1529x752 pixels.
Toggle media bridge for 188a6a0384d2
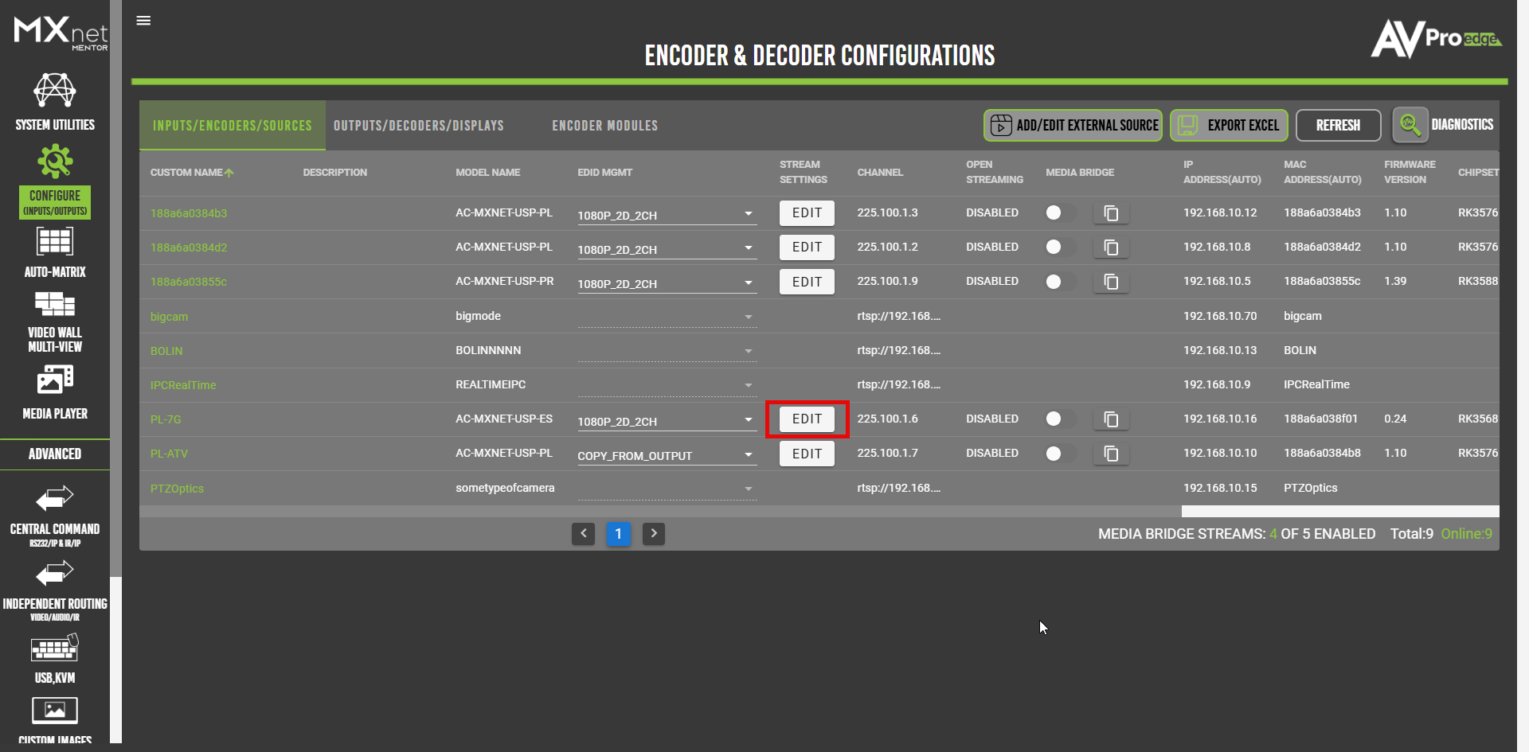point(1058,247)
